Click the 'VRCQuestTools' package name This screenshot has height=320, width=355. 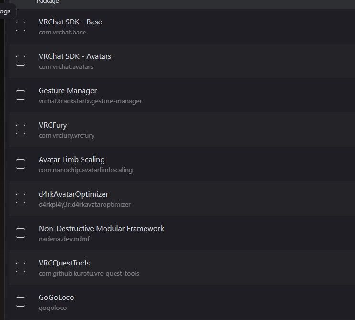[x=64, y=263]
